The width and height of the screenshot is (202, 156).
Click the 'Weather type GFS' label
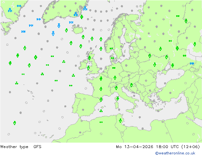(21, 147)
